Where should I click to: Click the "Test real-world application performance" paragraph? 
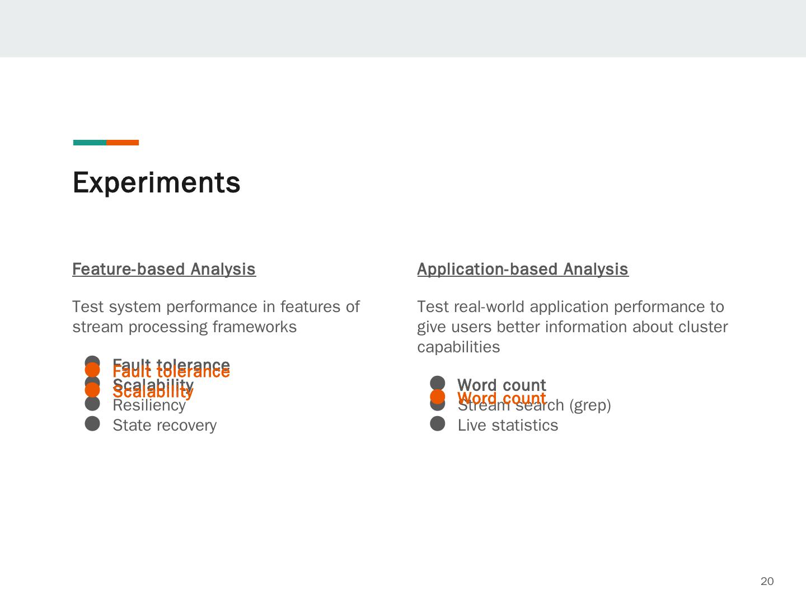[x=572, y=327]
